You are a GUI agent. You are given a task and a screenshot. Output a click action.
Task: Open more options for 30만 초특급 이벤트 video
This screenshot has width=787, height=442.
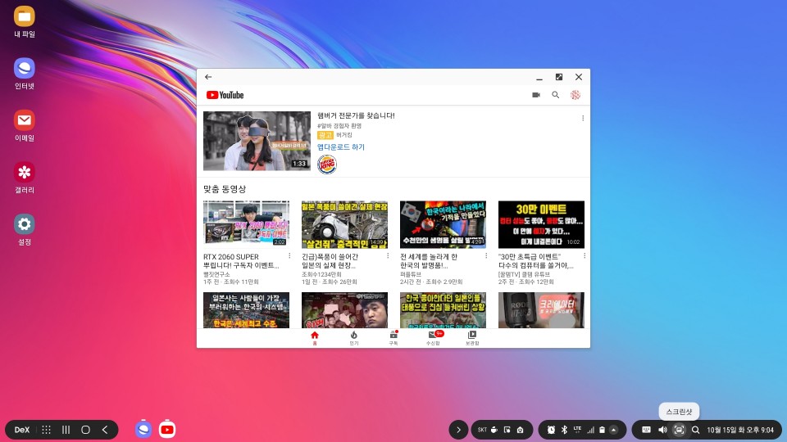pyautogui.click(x=585, y=255)
